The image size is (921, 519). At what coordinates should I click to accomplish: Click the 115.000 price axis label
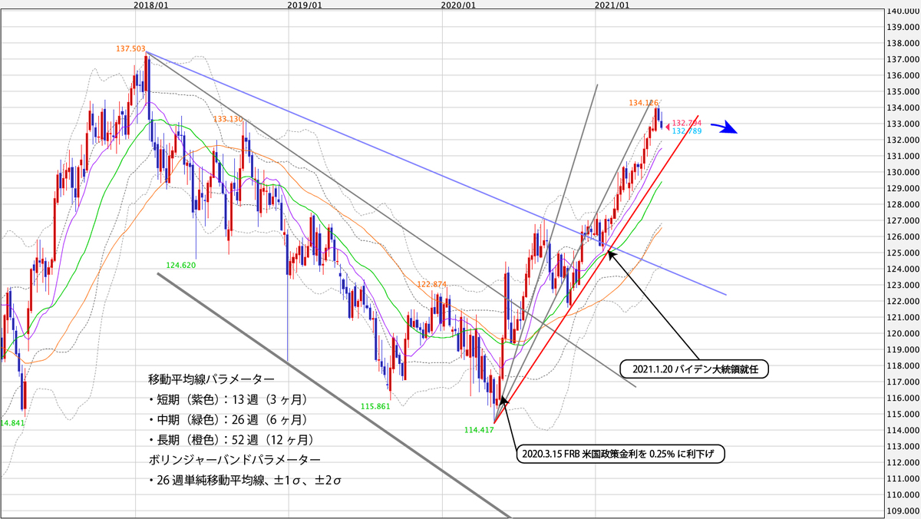click(x=903, y=414)
